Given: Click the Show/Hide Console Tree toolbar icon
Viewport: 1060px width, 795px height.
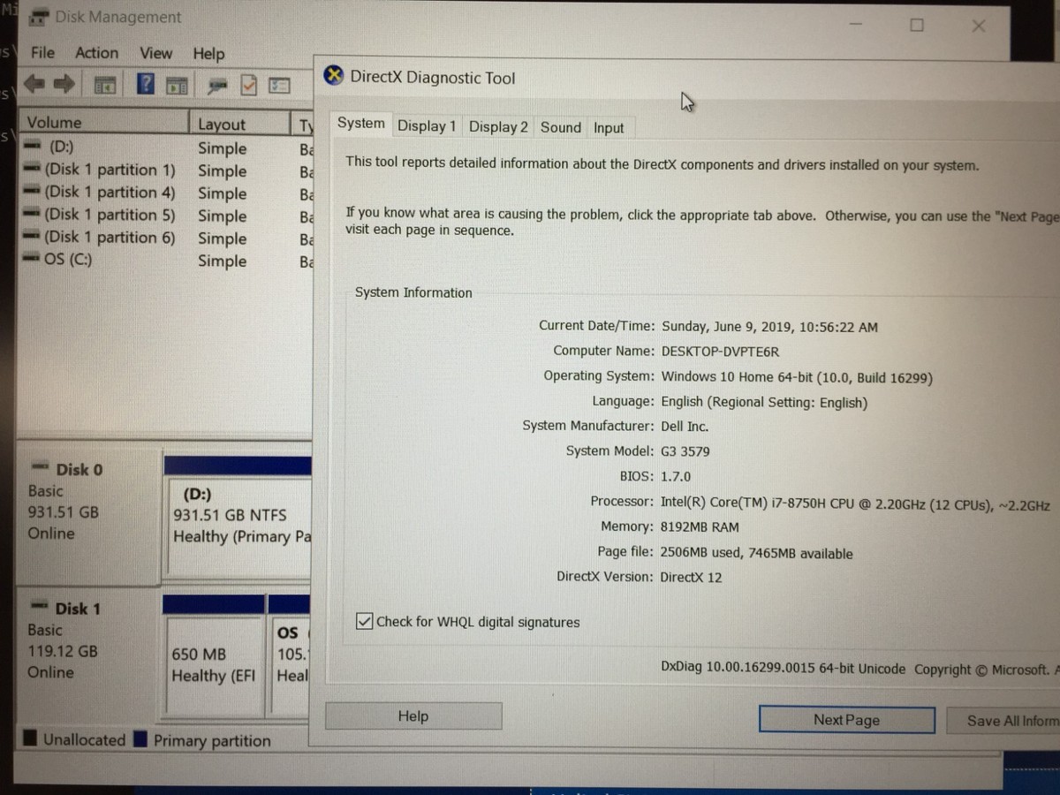Looking at the screenshot, I should 104,84.
